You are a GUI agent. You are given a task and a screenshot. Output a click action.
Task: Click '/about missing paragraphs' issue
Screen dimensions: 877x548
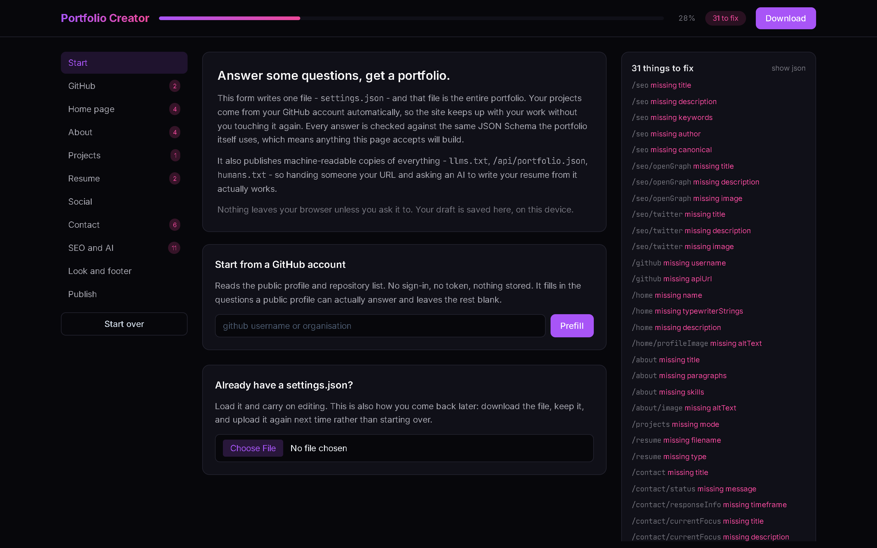click(x=679, y=375)
